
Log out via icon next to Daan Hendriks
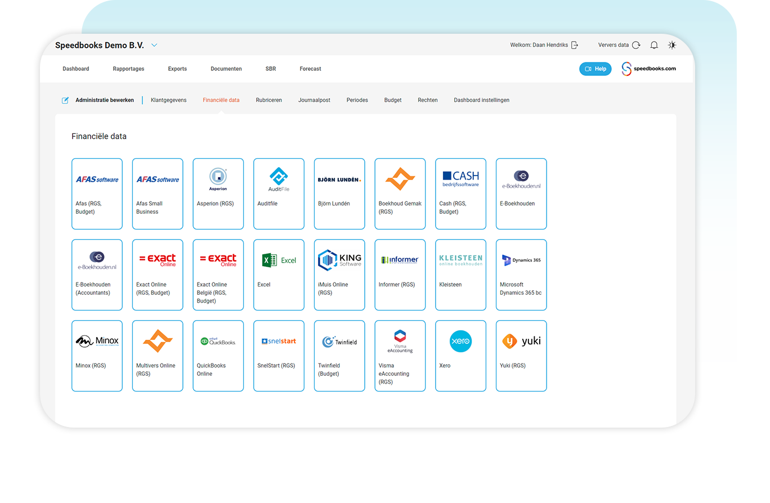click(x=575, y=45)
